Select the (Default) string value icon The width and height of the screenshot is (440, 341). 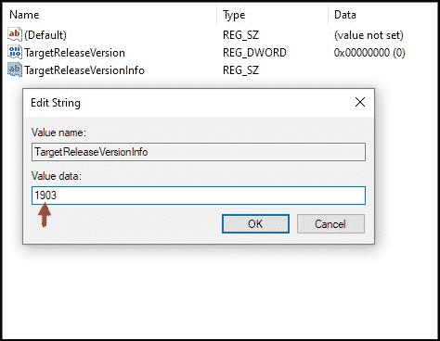pos(15,34)
